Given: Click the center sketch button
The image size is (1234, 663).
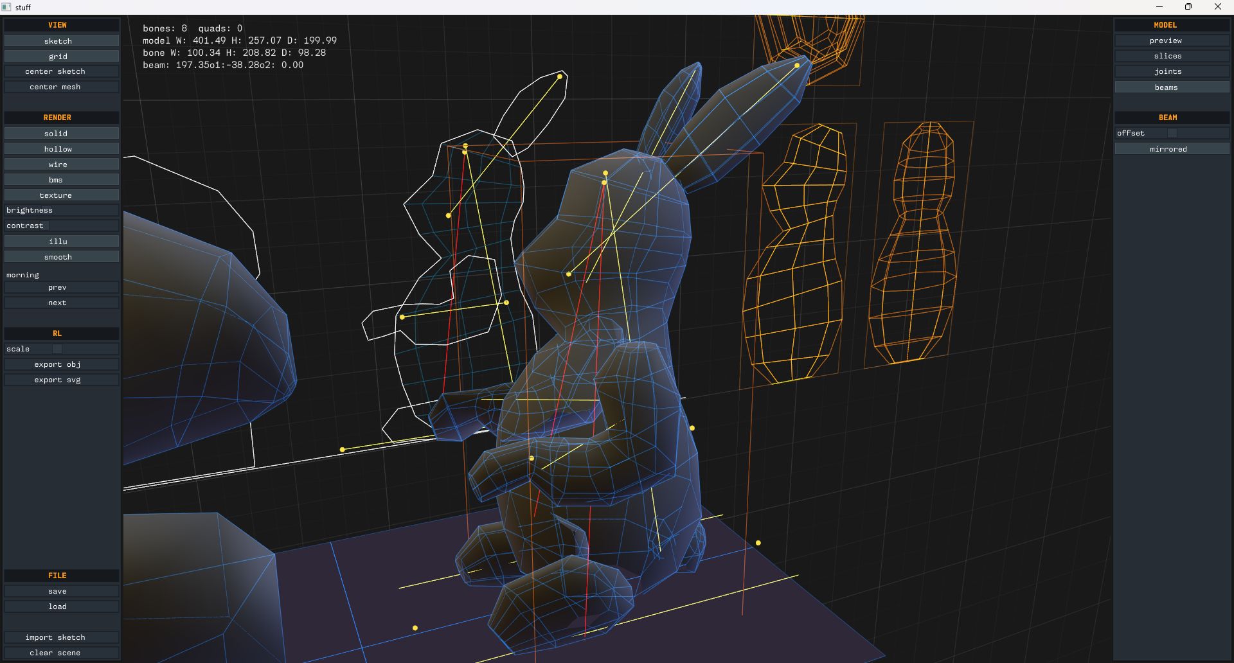Looking at the screenshot, I should click(61, 71).
